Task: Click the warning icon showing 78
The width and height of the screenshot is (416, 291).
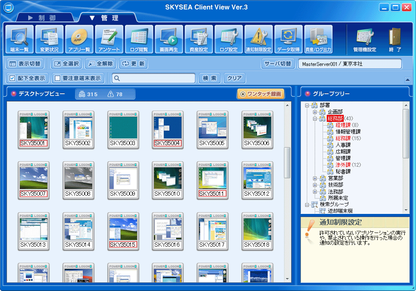Action: 110,94
